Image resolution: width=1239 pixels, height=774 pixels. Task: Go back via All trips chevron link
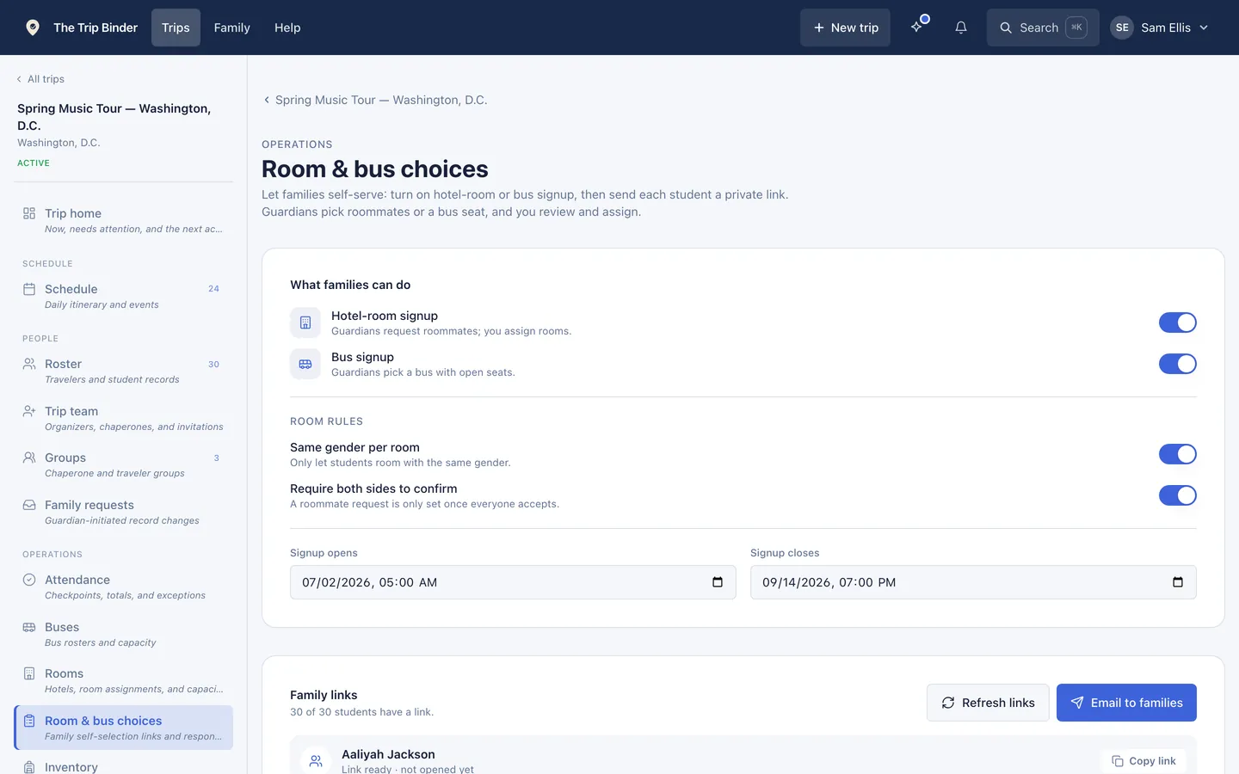point(40,79)
